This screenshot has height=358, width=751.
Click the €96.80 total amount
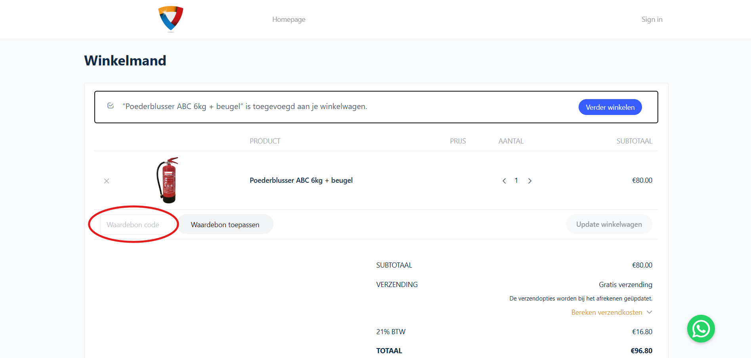pos(641,351)
